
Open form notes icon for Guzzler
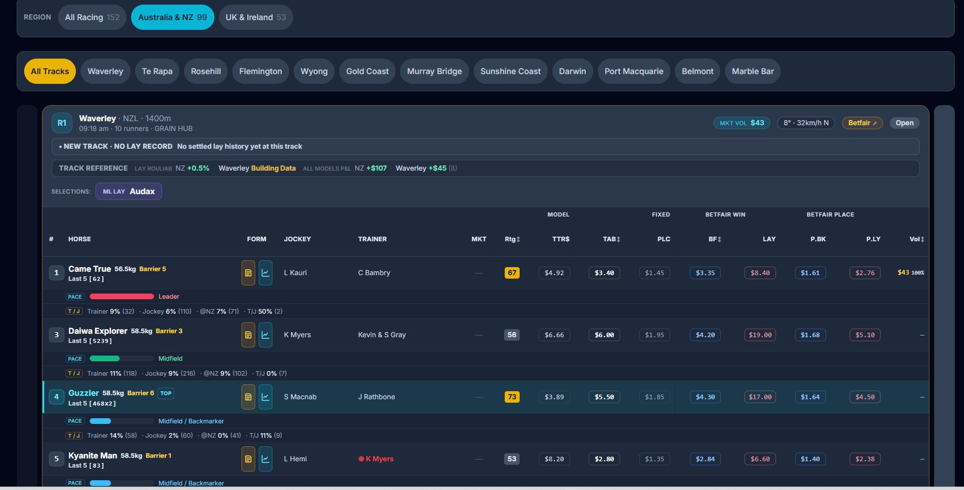(x=248, y=397)
